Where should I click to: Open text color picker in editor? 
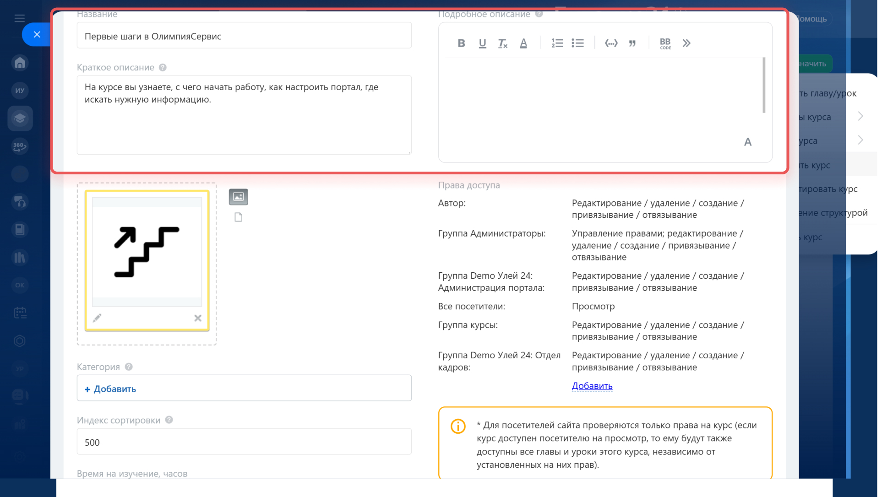523,43
